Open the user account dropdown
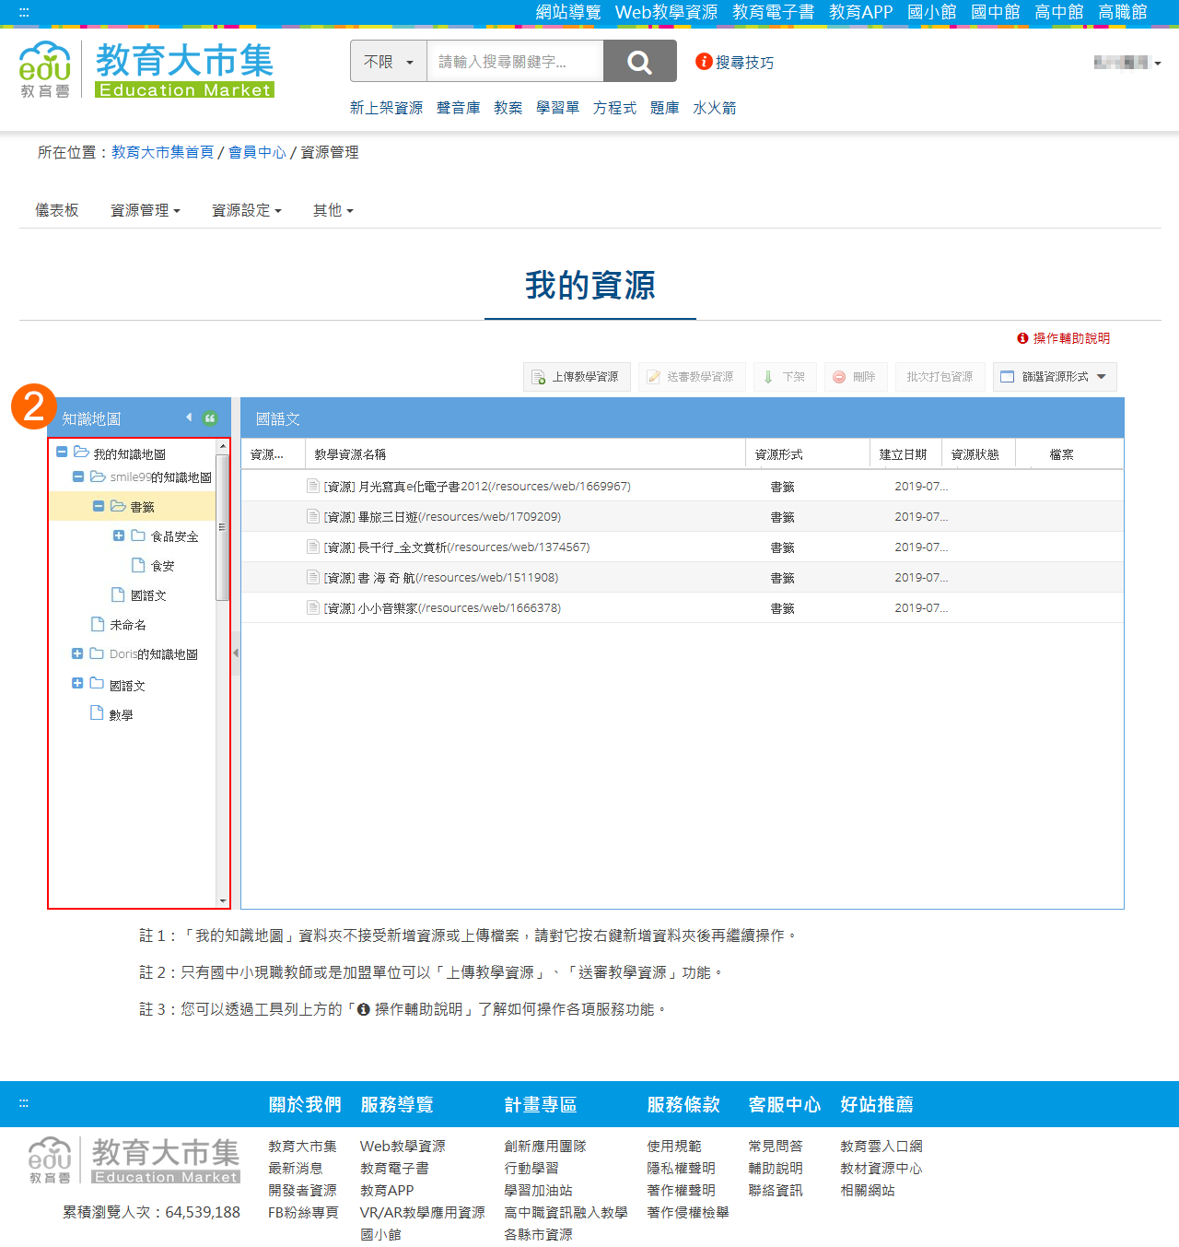 click(x=1126, y=63)
